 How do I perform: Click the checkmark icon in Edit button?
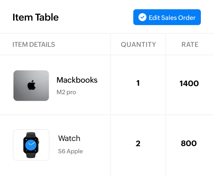pyautogui.click(x=142, y=17)
